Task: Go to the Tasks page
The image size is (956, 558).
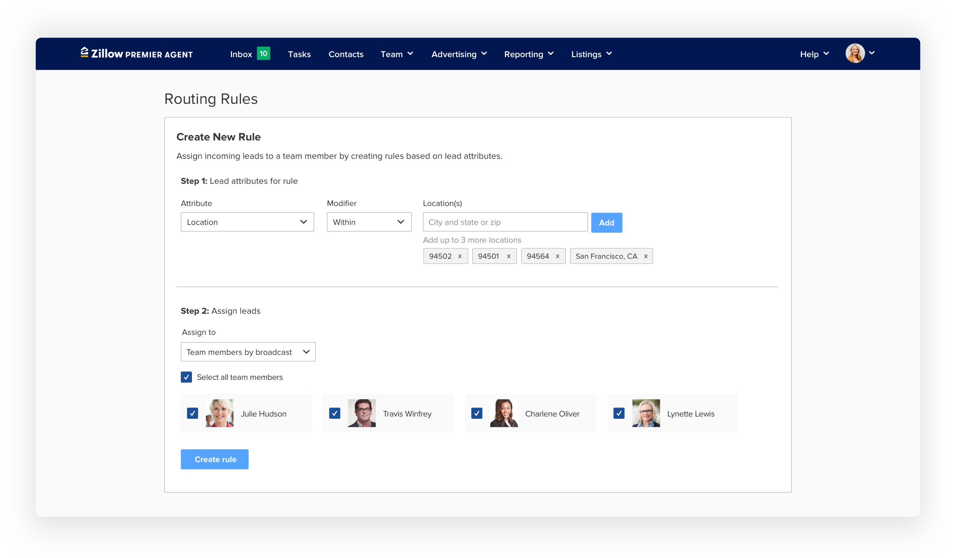Action: click(299, 54)
